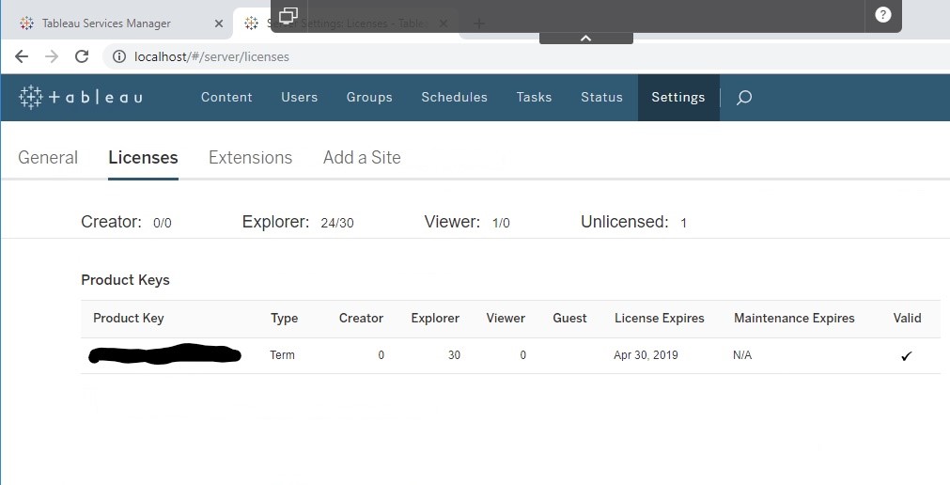Click the Explorer column header in table

[435, 319]
